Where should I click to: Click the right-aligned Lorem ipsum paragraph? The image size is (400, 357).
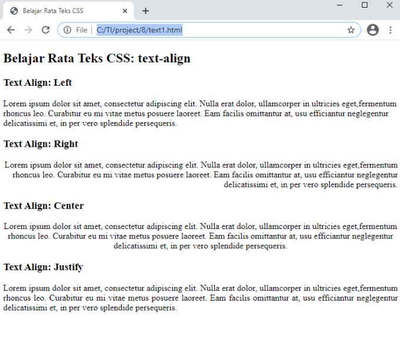(201, 175)
